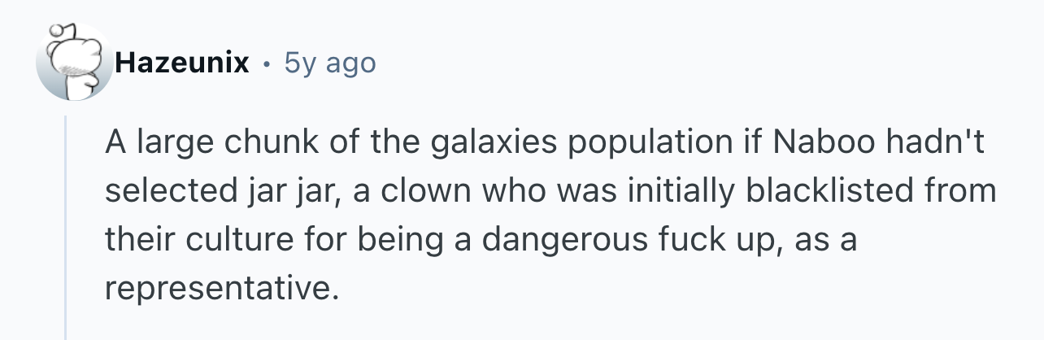Open the Hazeunix profile via username
The height and width of the screenshot is (340, 1044).
point(182,63)
